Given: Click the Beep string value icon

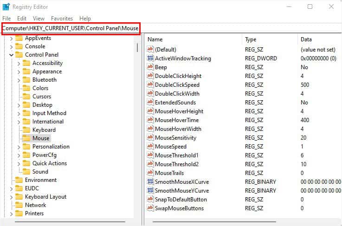Looking at the screenshot, I should (x=150, y=67).
